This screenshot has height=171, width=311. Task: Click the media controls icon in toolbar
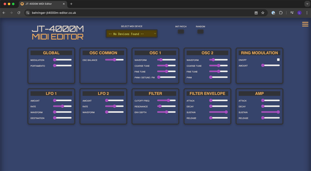(x=292, y=13)
